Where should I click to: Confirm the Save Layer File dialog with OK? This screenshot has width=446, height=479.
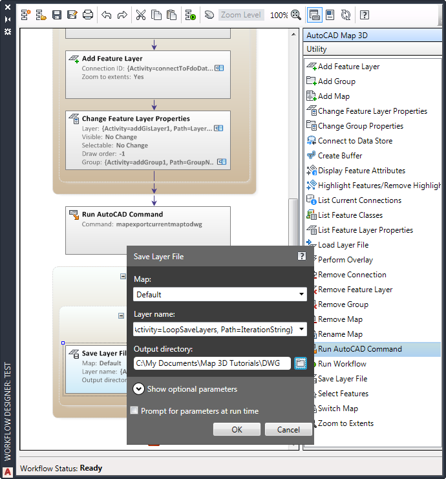(237, 429)
